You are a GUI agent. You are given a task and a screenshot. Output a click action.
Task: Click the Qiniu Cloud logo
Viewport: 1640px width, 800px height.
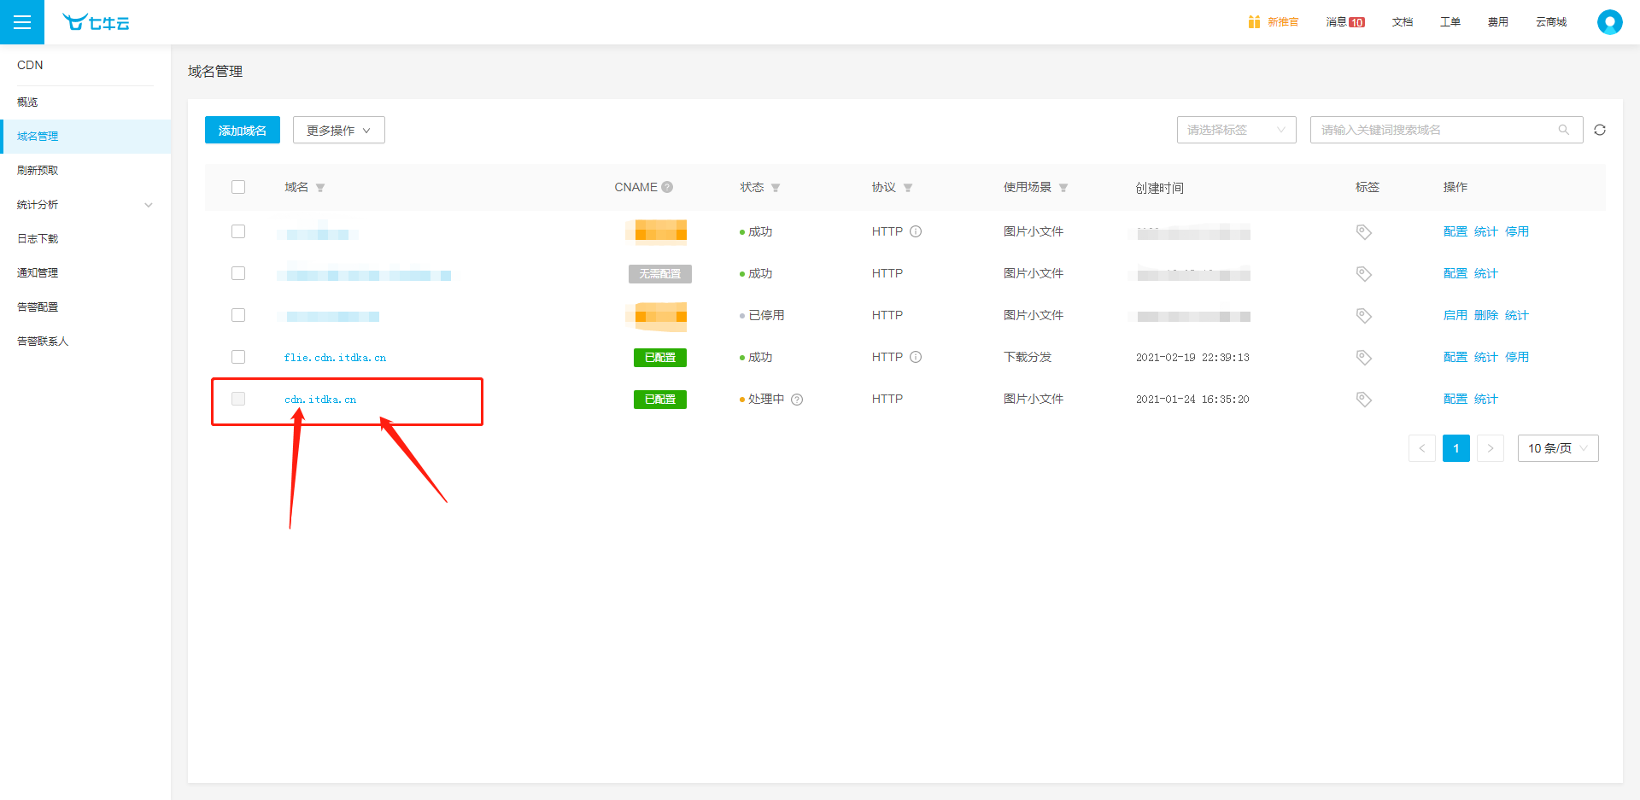(x=96, y=23)
